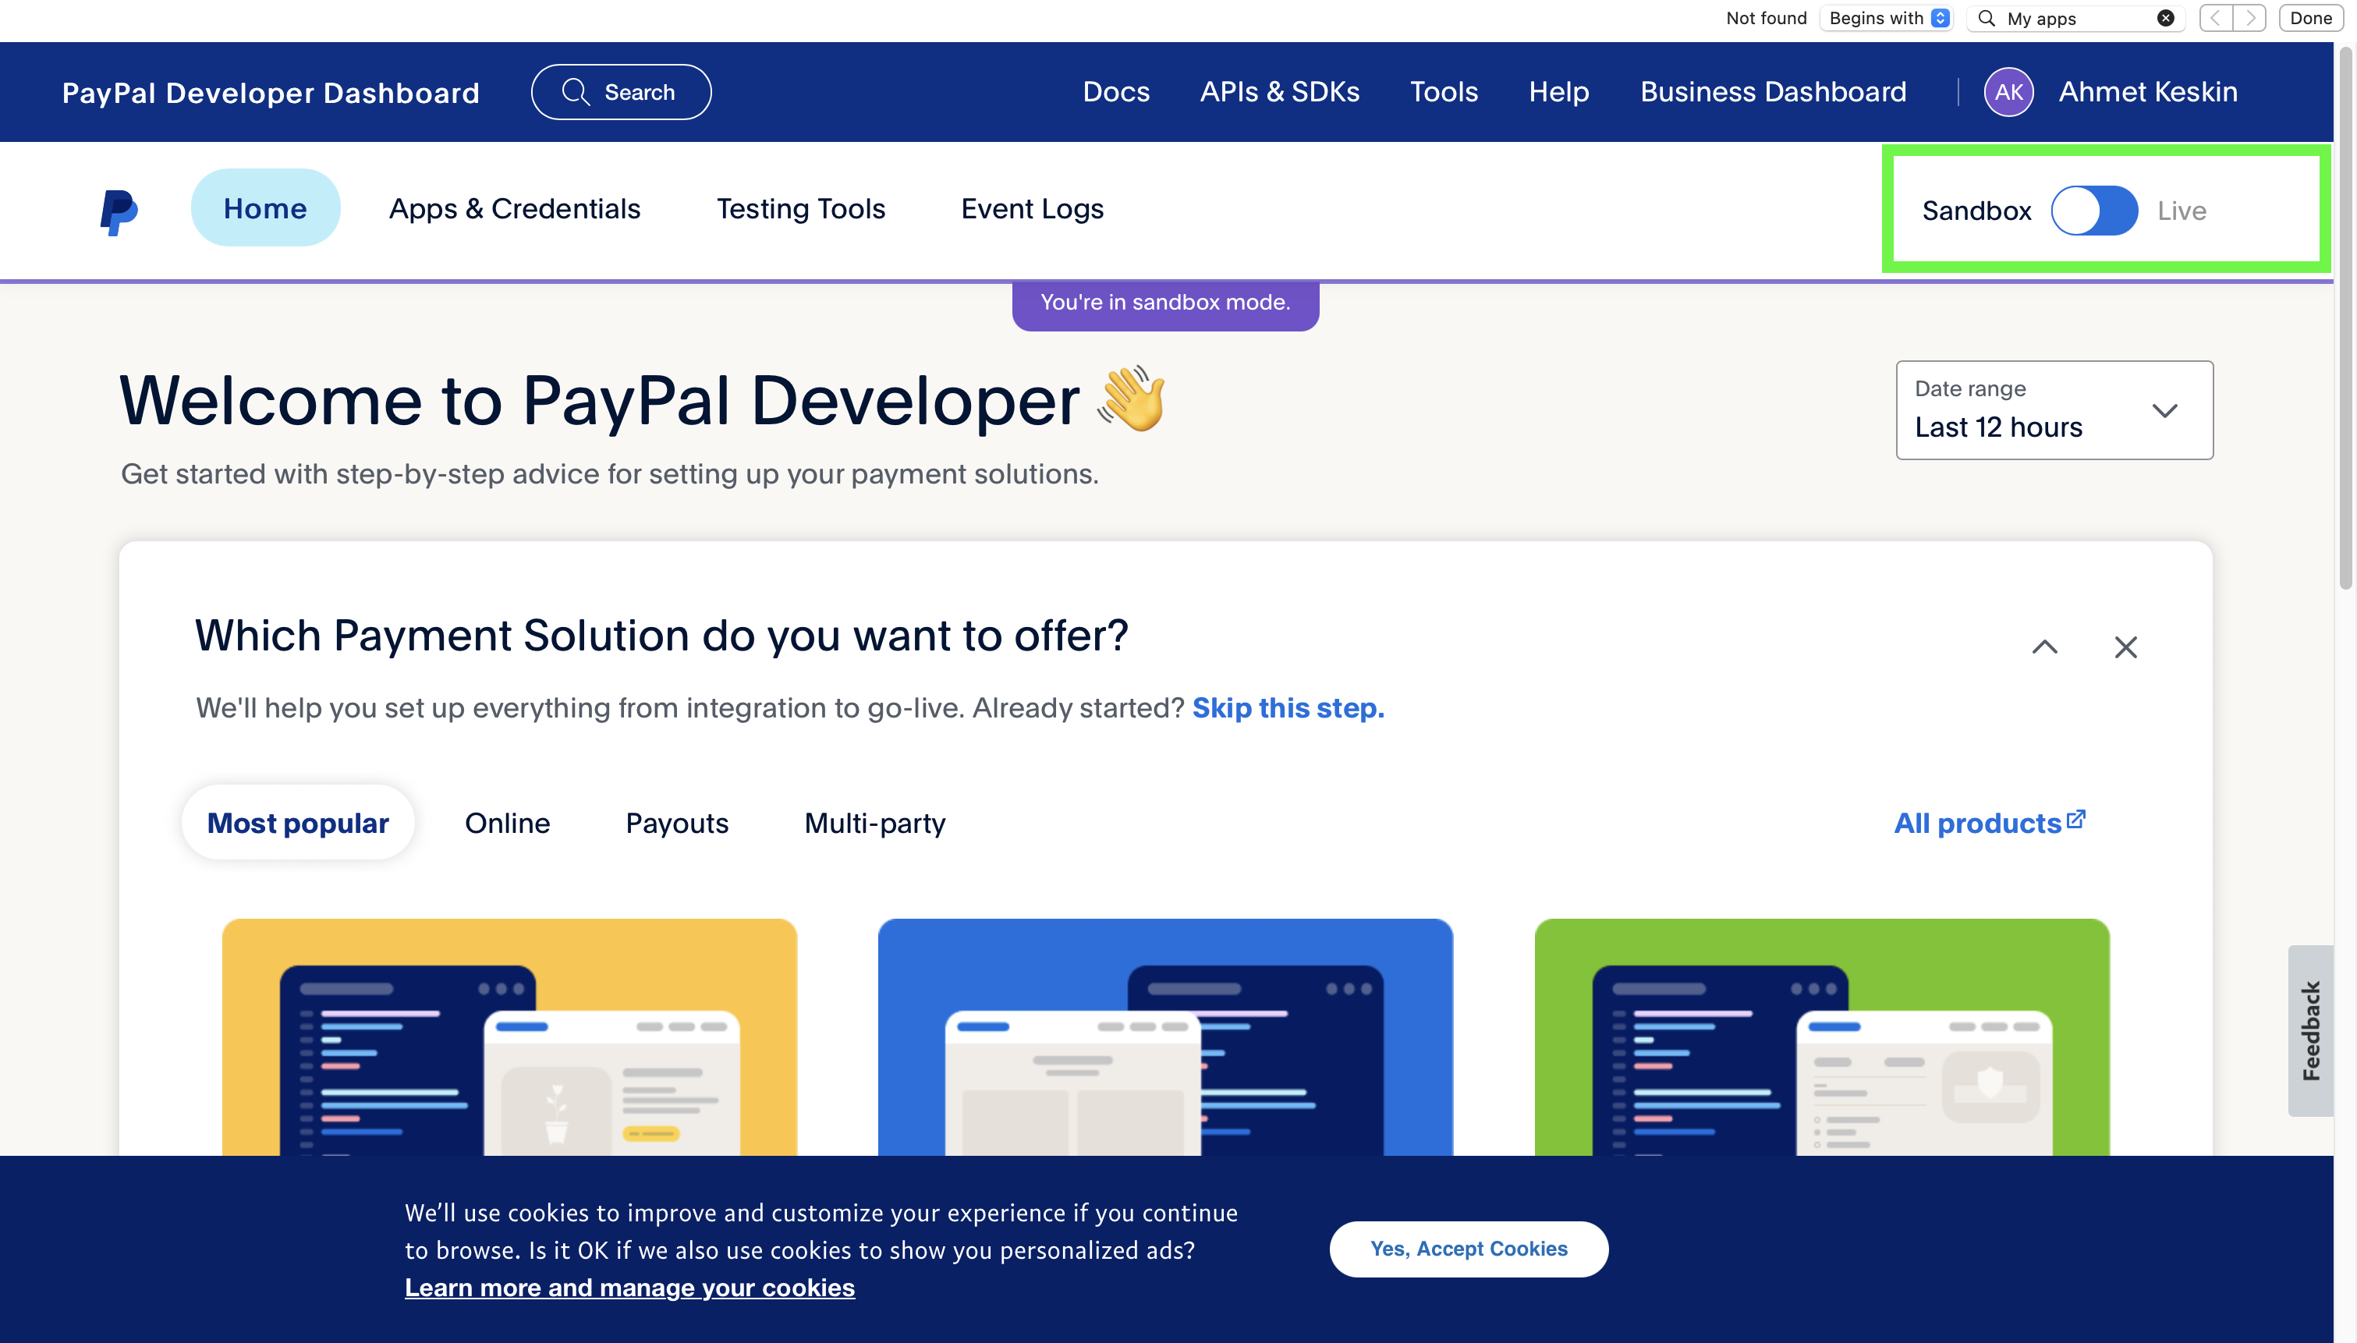Click the Sandbox mode label
The width and height of the screenshot is (2357, 1343).
1976,211
